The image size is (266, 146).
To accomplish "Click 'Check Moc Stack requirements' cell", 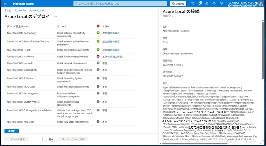I will [73, 87].
